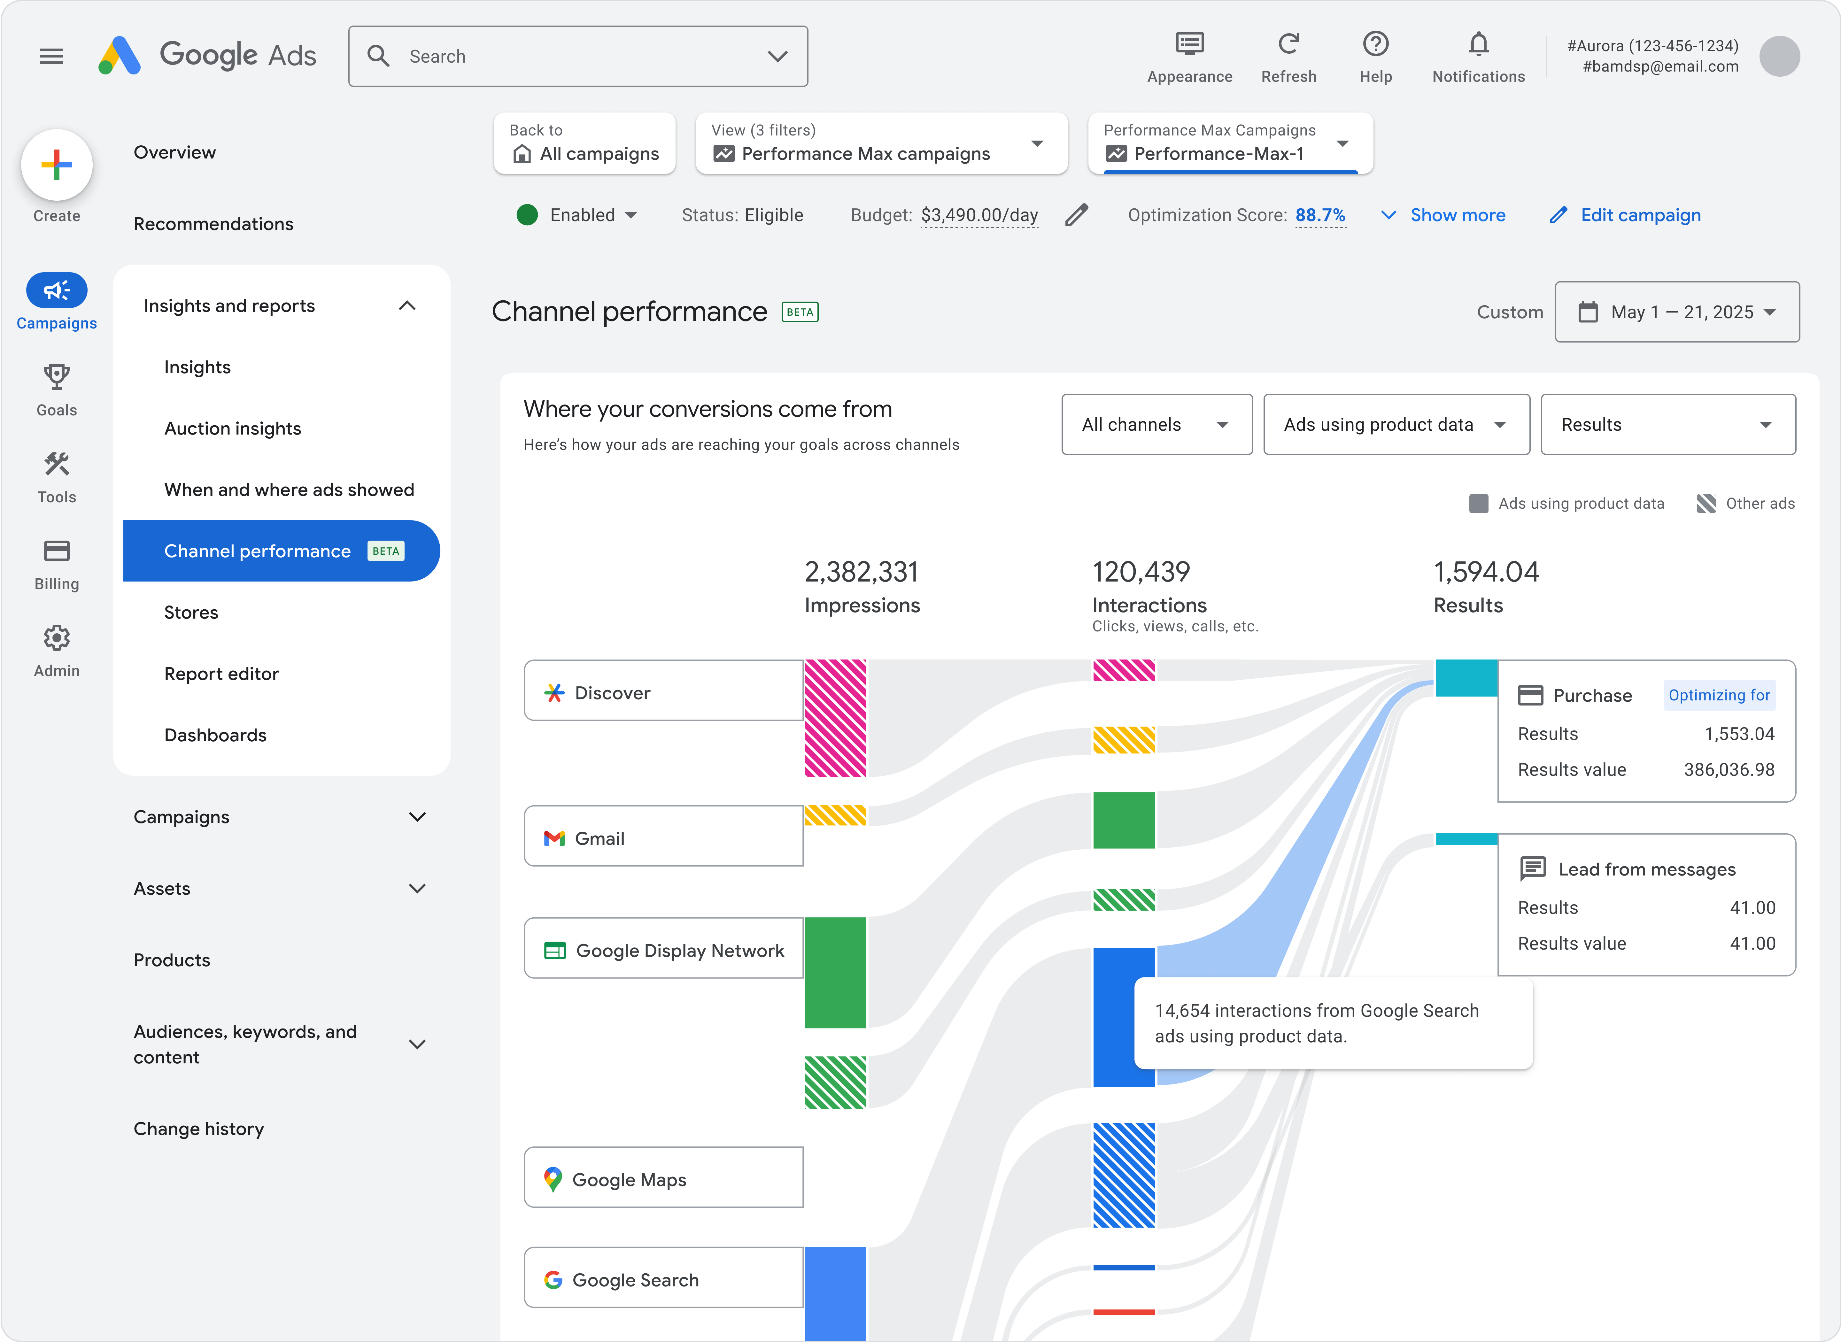This screenshot has width=1841, height=1342.
Task: Click the Optimizing for badge
Action: click(x=1719, y=695)
